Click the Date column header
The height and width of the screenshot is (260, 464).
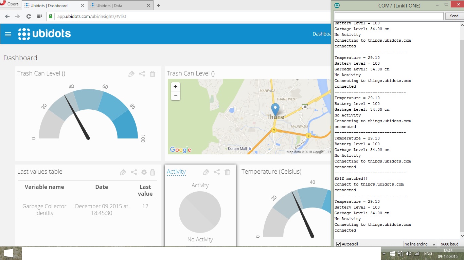102,187
